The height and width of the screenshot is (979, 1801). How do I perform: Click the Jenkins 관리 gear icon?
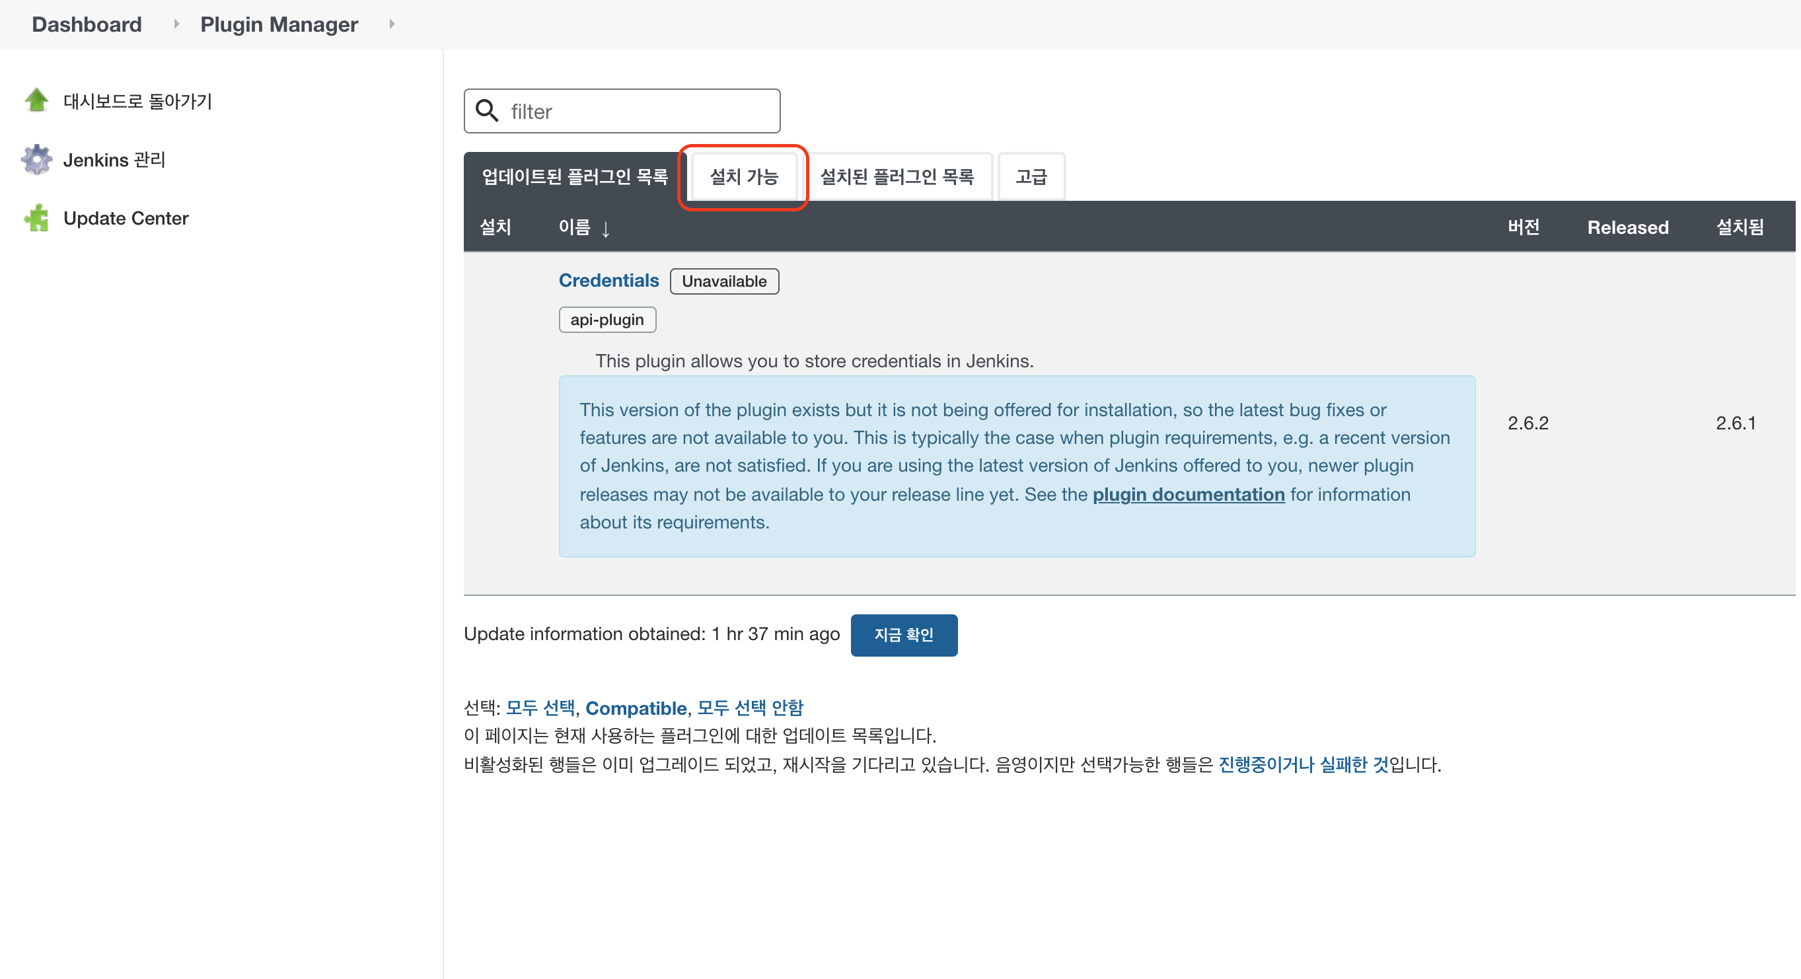click(36, 159)
